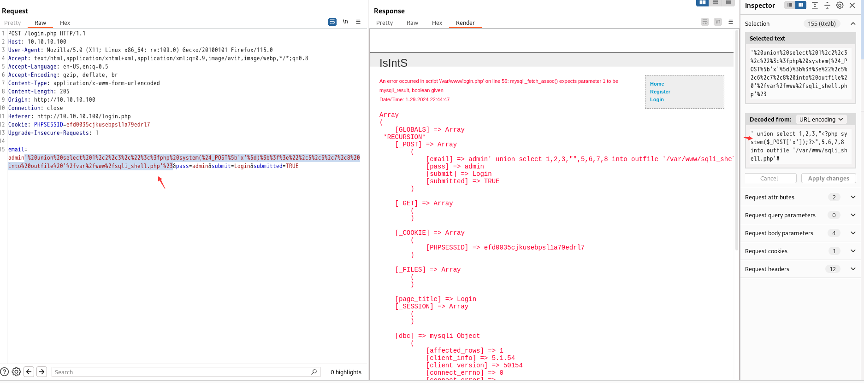Screen dimensions: 864x383
Task: Open the Response panel hamburger menu
Action: pos(731,22)
